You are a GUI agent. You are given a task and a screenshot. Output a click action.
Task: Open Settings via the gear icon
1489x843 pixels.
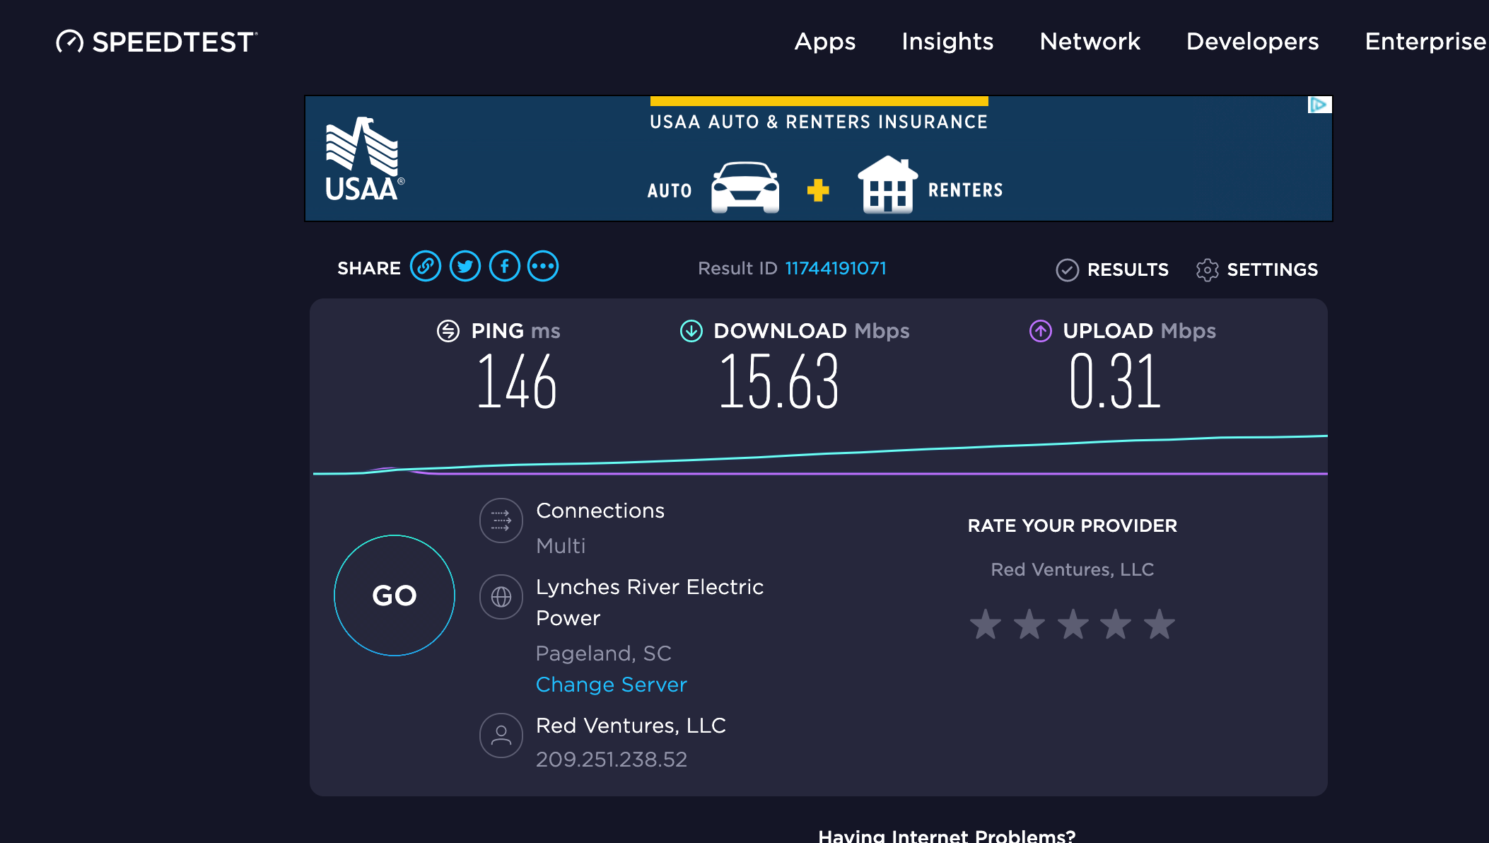1207,269
